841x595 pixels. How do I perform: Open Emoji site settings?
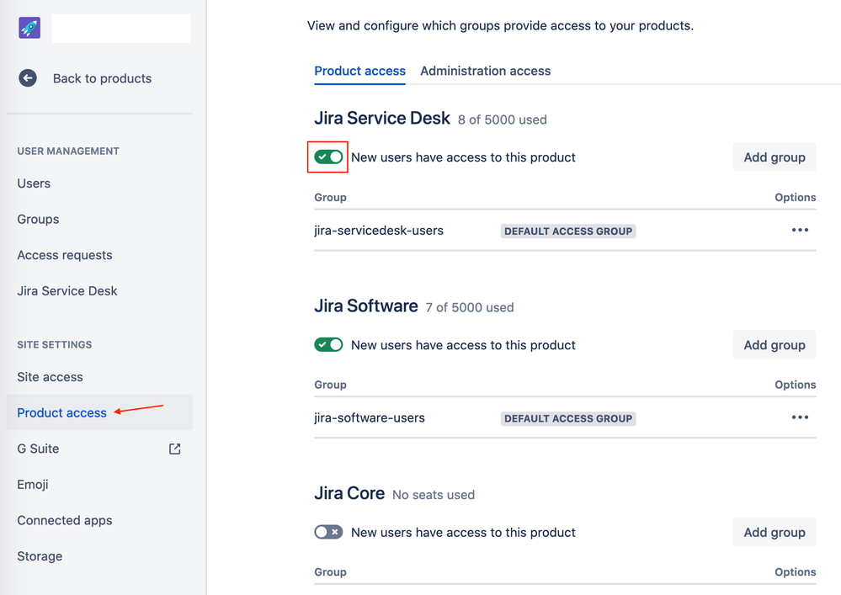[33, 485]
